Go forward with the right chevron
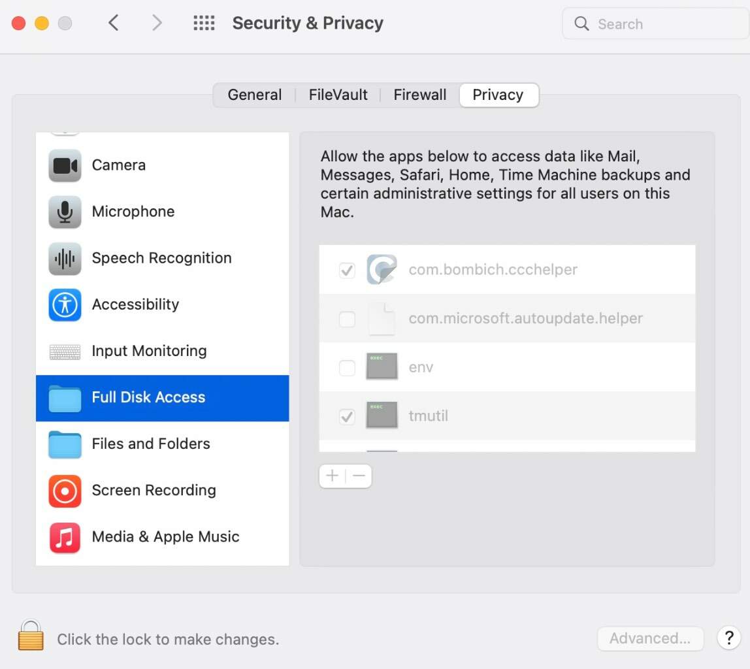The width and height of the screenshot is (750, 669). click(157, 23)
